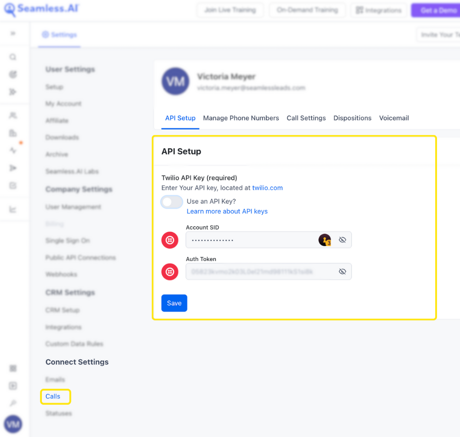Viewport: 460px width, 437px height.
Task: Open the Integrations button in top bar
Action: (x=379, y=10)
